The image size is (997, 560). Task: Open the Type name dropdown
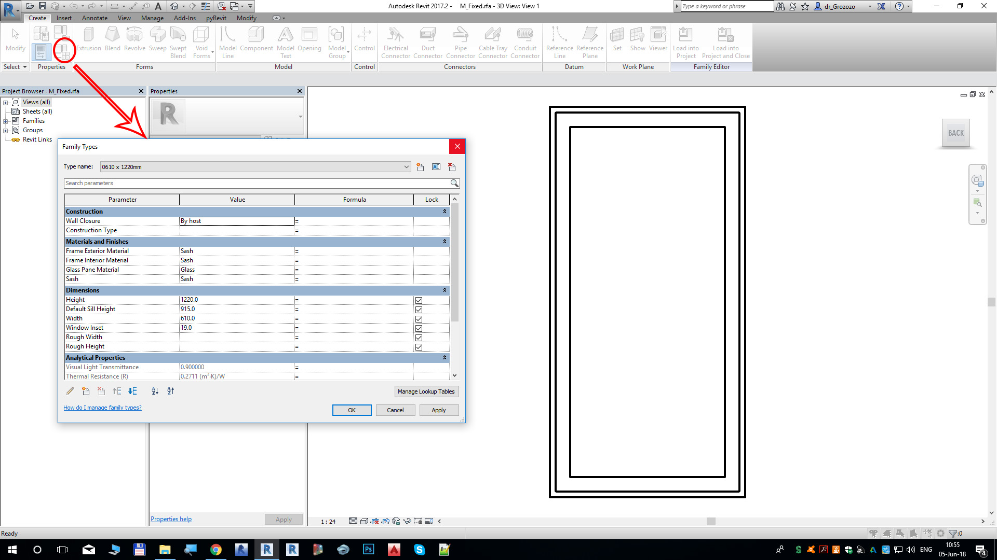point(406,167)
